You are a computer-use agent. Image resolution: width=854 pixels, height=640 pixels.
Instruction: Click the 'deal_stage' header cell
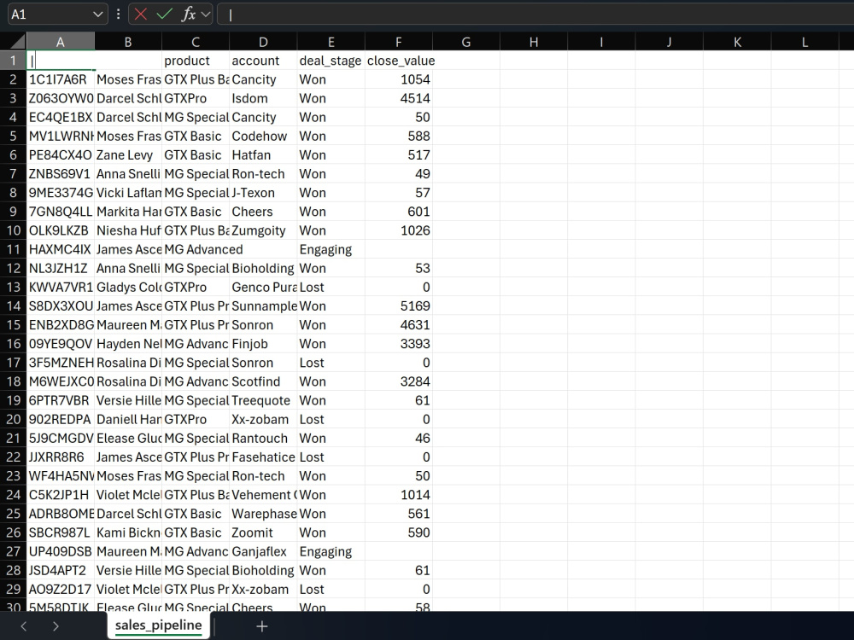(x=330, y=61)
